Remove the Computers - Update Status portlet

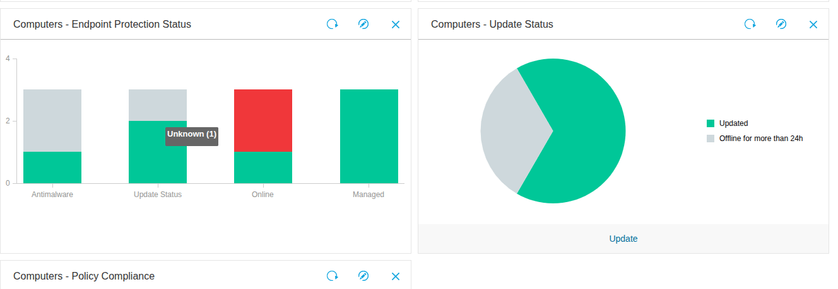tap(813, 25)
